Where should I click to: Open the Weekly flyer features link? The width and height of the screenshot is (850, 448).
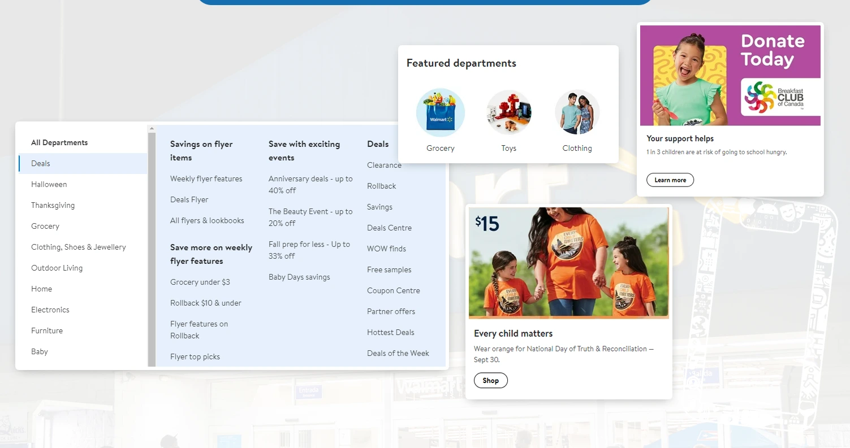click(x=206, y=179)
